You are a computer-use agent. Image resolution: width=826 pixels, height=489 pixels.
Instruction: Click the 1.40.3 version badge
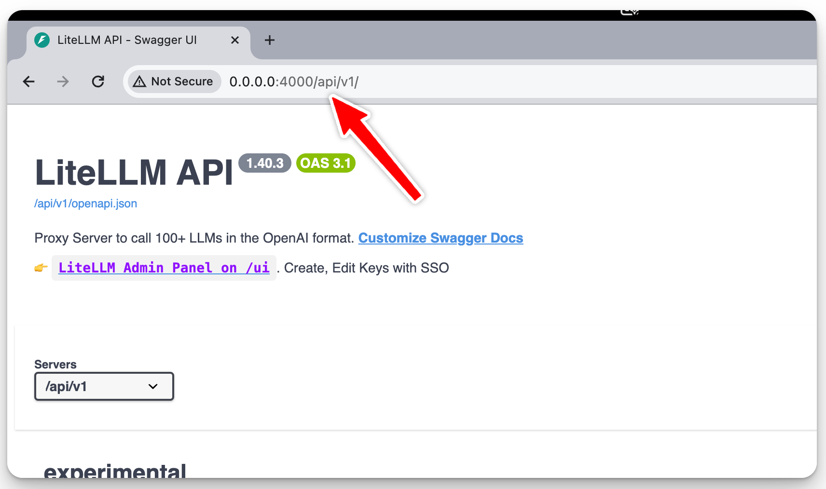(265, 163)
